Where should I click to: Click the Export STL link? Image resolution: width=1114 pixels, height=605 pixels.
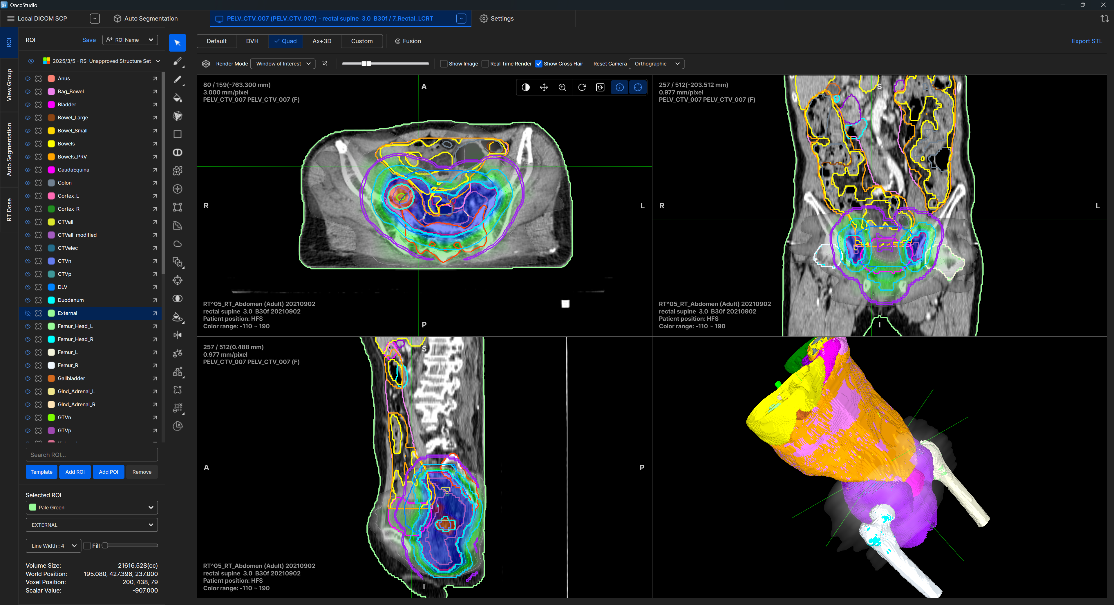[1086, 41]
